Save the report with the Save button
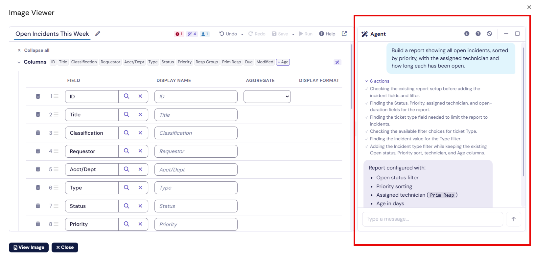535x257 pixels. pos(280,34)
